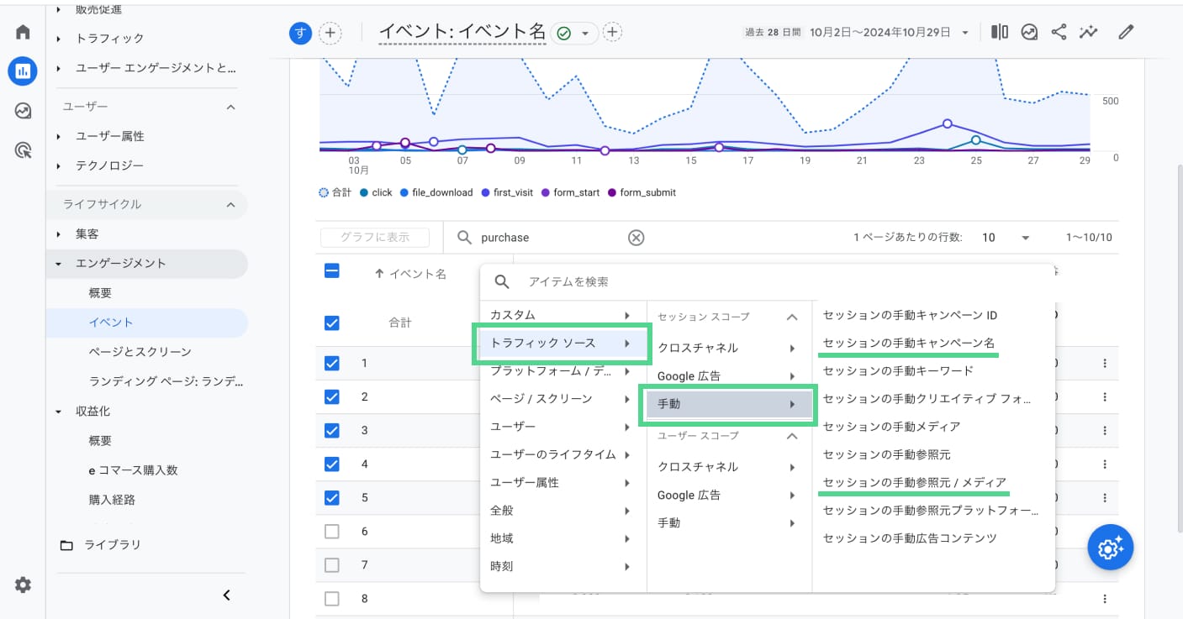Toggle the 合計 row checkbox
1183x619 pixels.
[332, 323]
